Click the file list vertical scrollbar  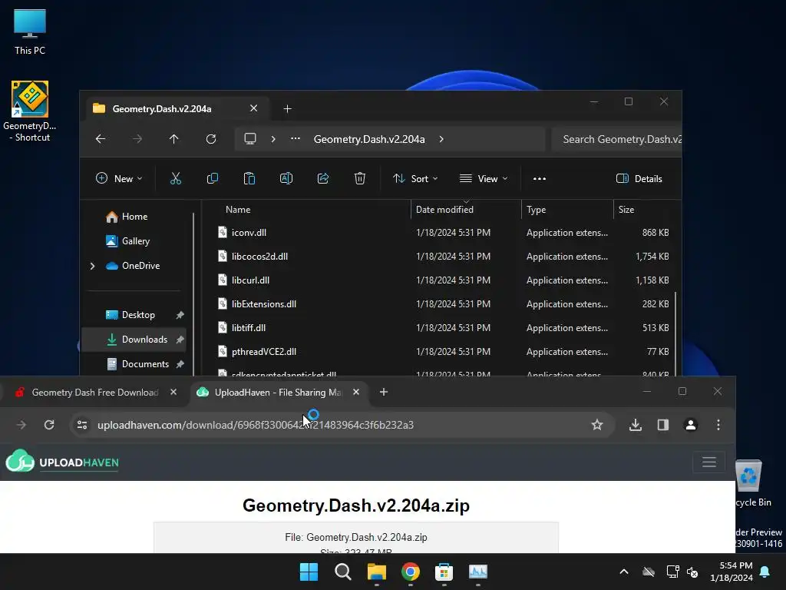675,333
